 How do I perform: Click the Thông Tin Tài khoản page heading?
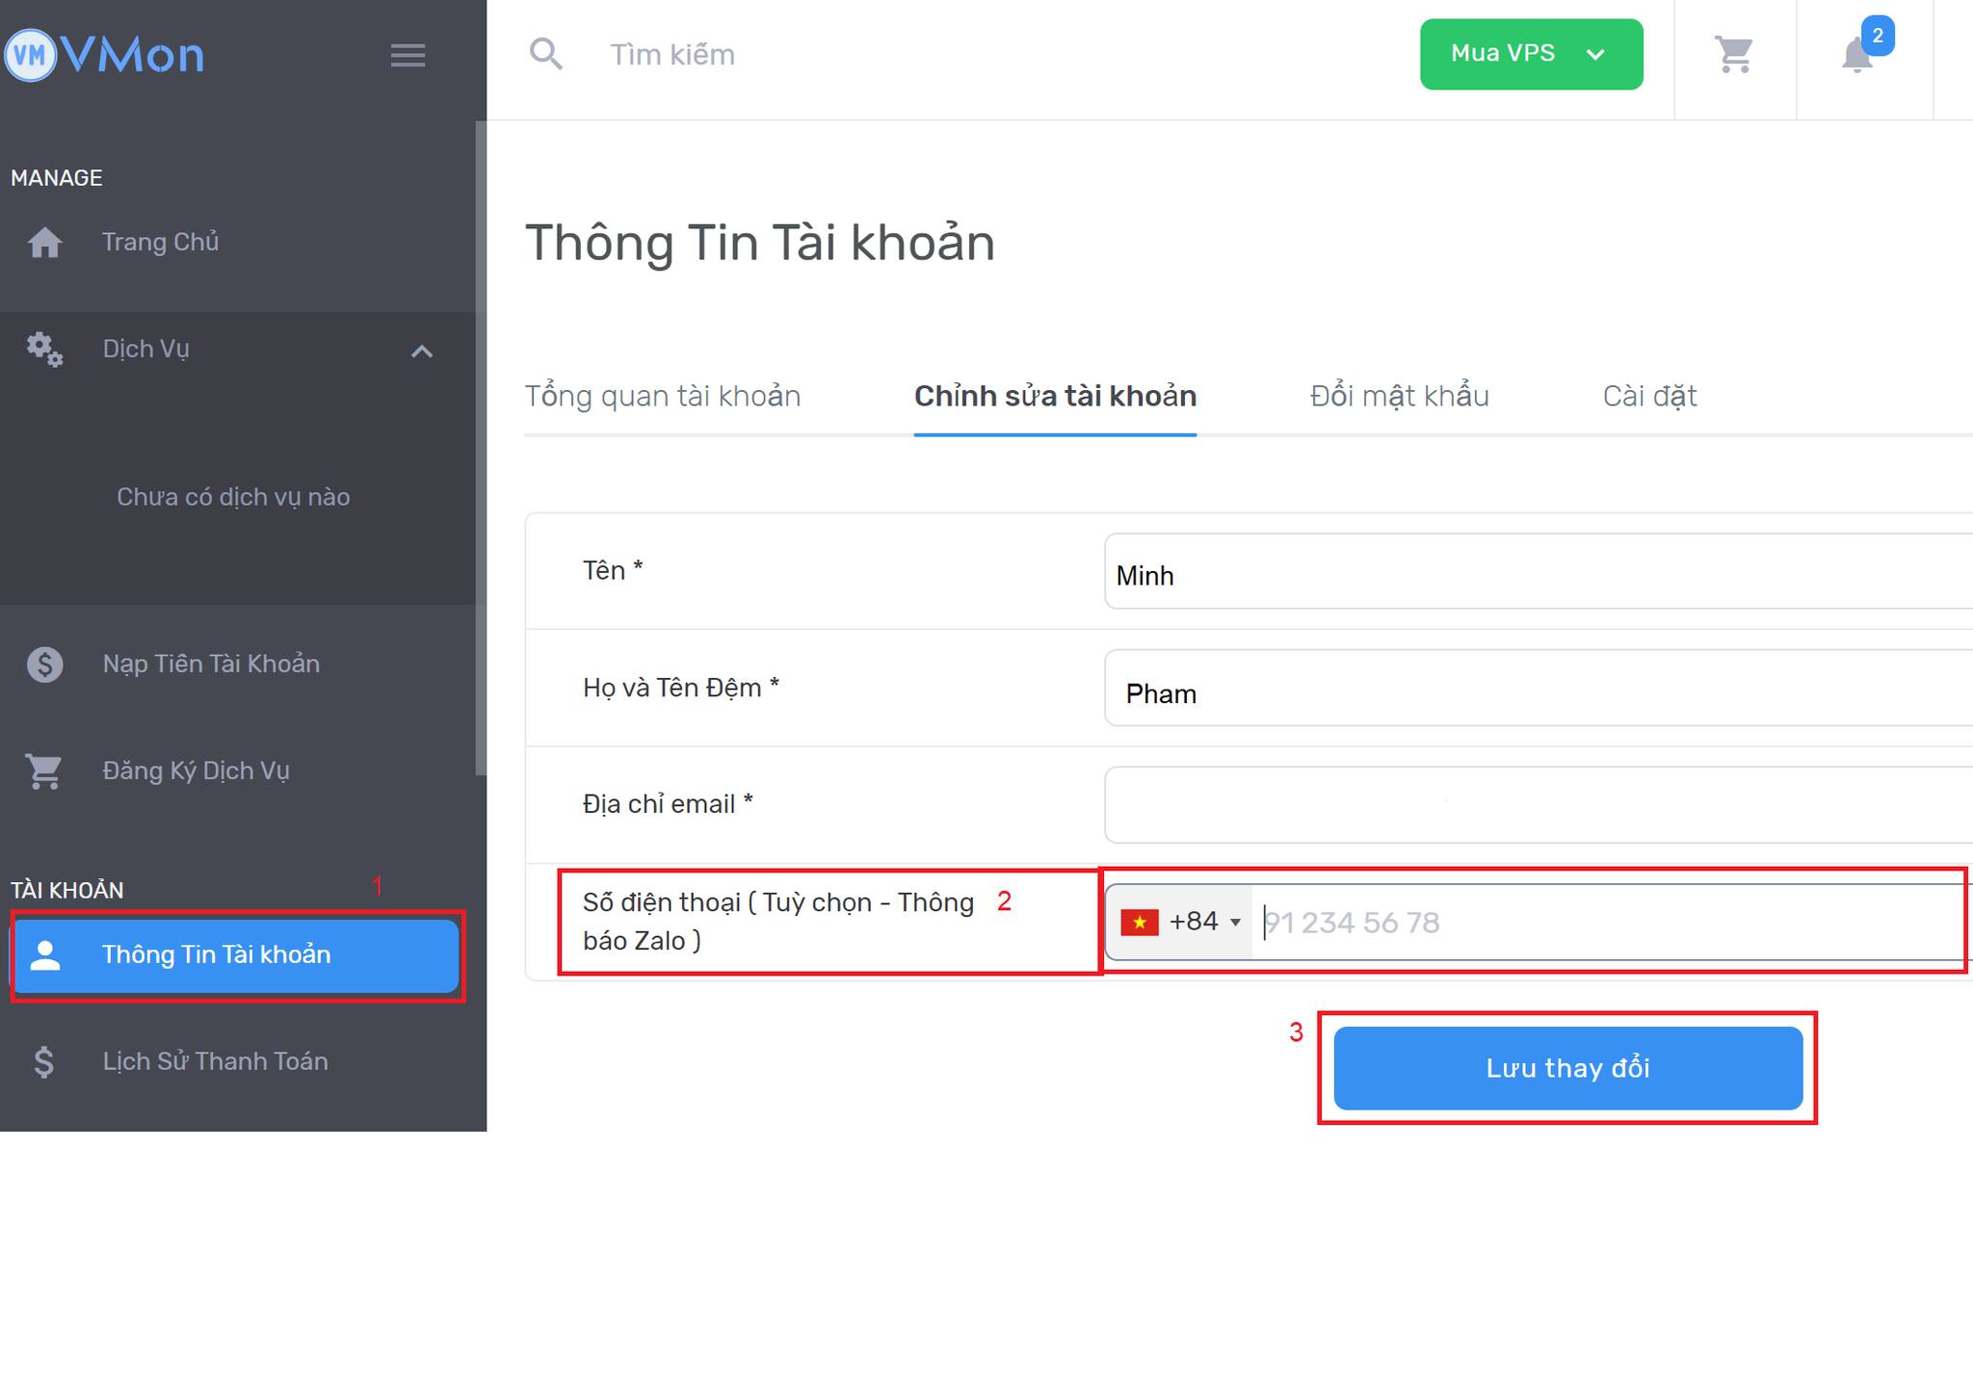click(x=759, y=243)
